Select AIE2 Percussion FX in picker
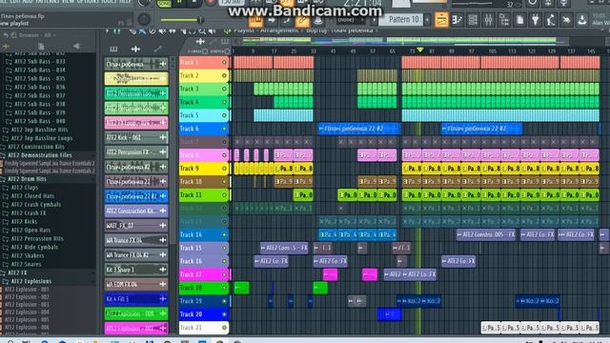Viewport: 610px width, 343px height. (136, 152)
